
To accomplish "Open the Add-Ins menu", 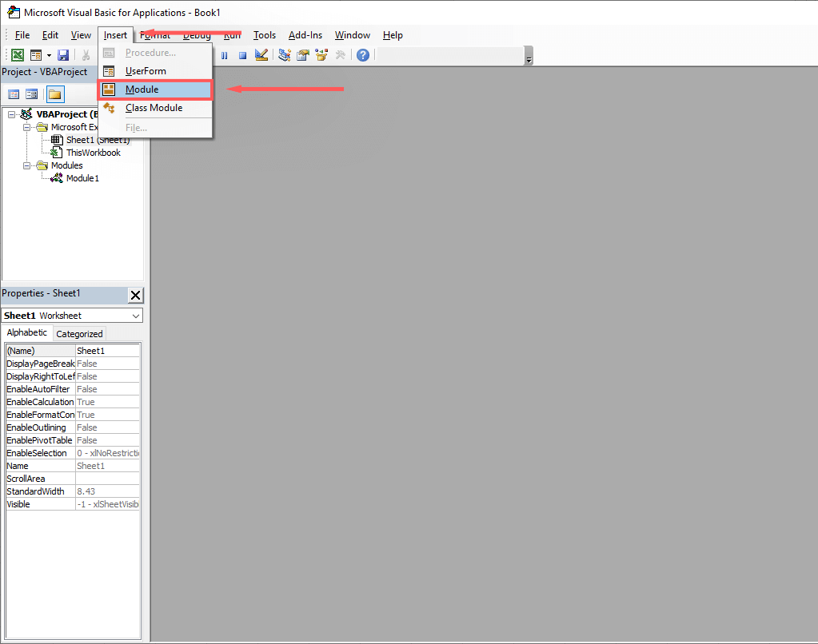I will click(x=305, y=35).
